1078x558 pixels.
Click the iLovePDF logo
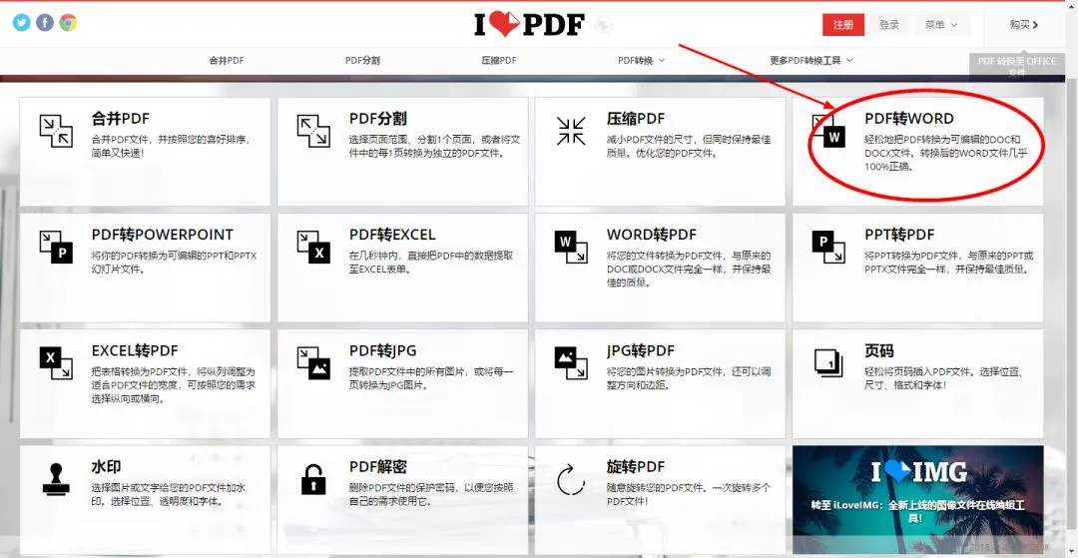click(529, 25)
